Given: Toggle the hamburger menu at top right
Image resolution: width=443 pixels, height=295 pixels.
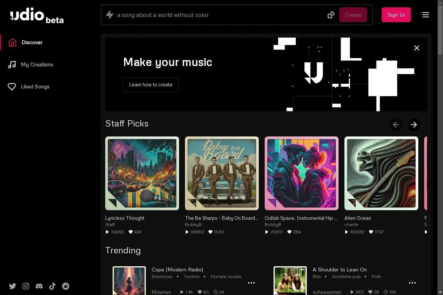Looking at the screenshot, I should [x=426, y=15].
